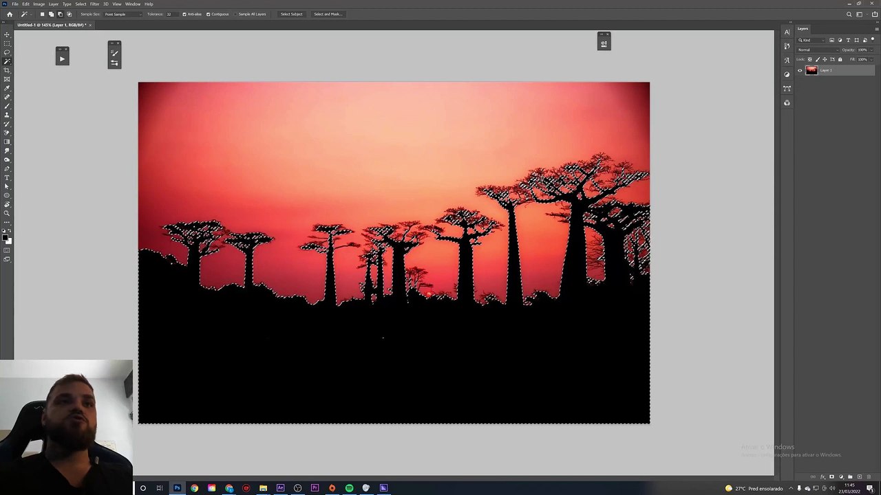Image resolution: width=881 pixels, height=495 pixels.
Task: Open the Character panel icon
Action: click(x=787, y=32)
